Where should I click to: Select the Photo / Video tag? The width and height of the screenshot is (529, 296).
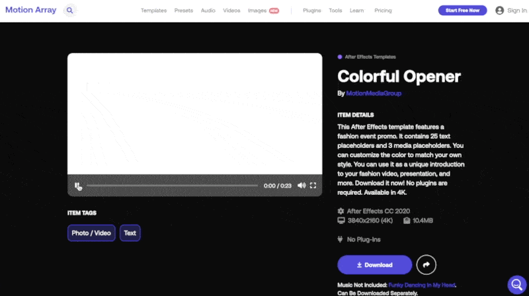click(91, 233)
